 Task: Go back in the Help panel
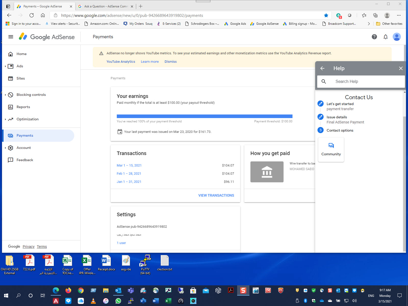[x=322, y=68]
